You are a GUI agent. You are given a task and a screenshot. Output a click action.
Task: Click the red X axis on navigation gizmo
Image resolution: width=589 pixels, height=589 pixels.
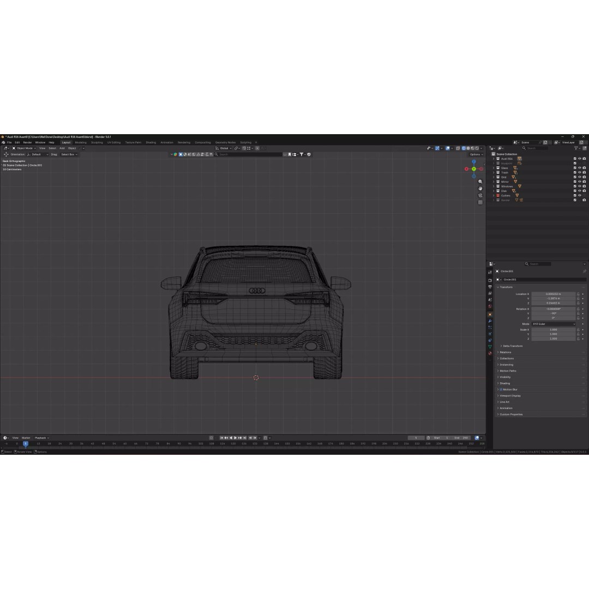(467, 169)
